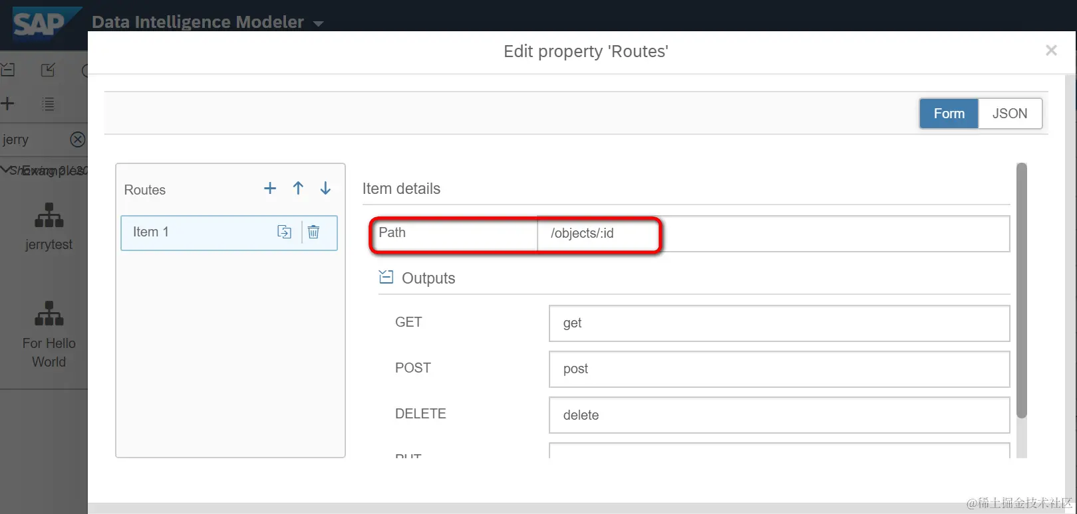The image size is (1077, 514).
Task: Switch to the JSON view
Action: [x=1009, y=114]
